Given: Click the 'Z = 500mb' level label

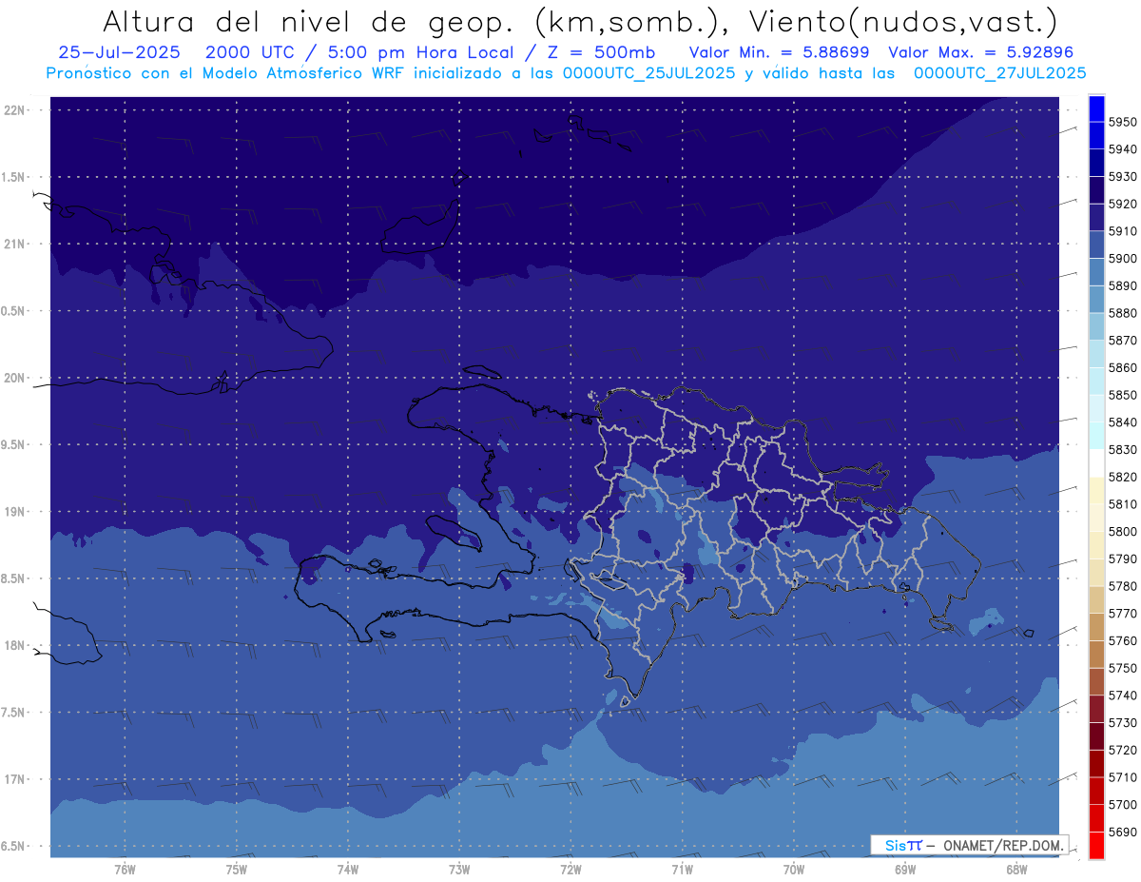Looking at the screenshot, I should coord(601,52).
